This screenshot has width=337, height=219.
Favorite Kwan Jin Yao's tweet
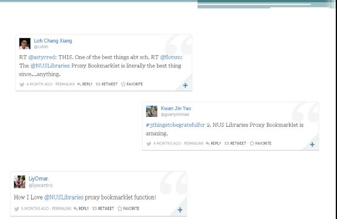pos(261,143)
